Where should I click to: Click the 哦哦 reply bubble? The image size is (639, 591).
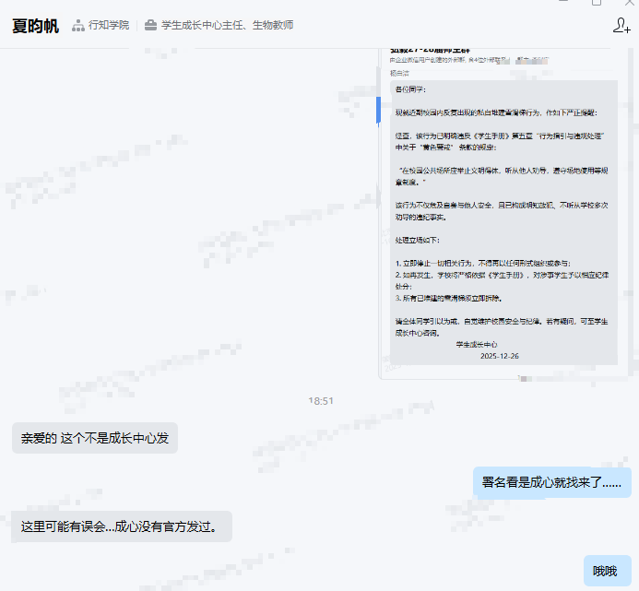[608, 571]
